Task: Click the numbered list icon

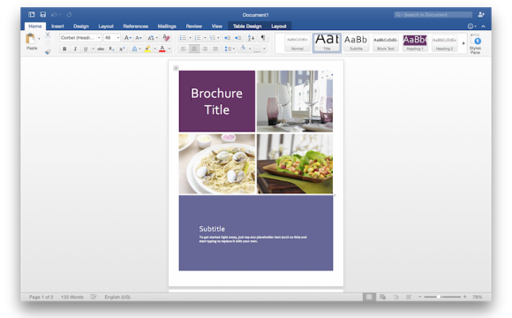Action: (x=198, y=38)
